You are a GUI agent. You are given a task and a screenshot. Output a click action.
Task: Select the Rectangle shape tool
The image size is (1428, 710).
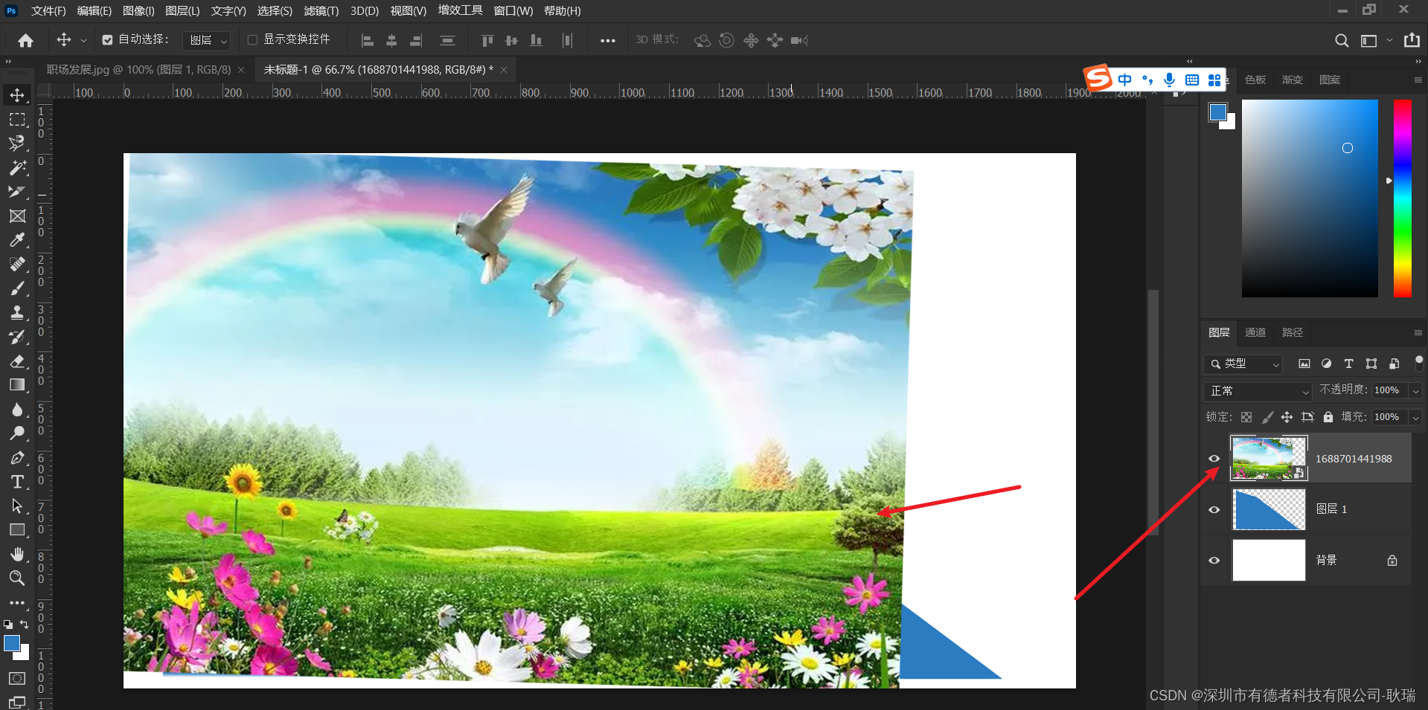tap(17, 530)
